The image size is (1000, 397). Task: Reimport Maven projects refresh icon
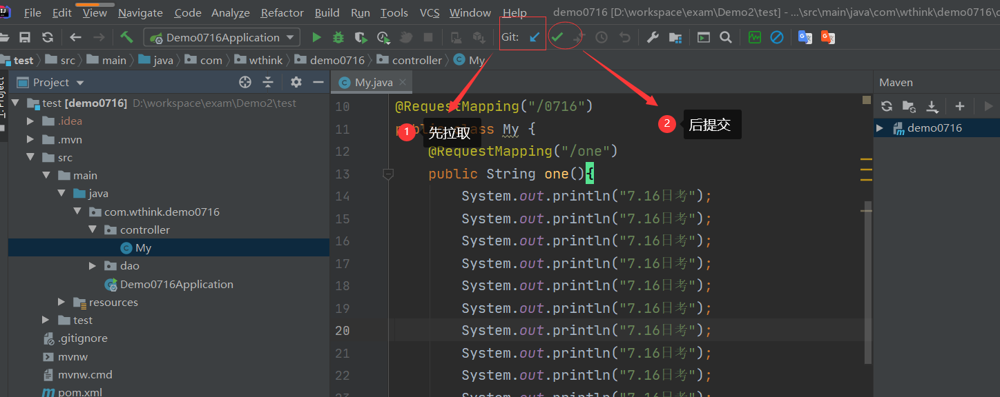887,106
